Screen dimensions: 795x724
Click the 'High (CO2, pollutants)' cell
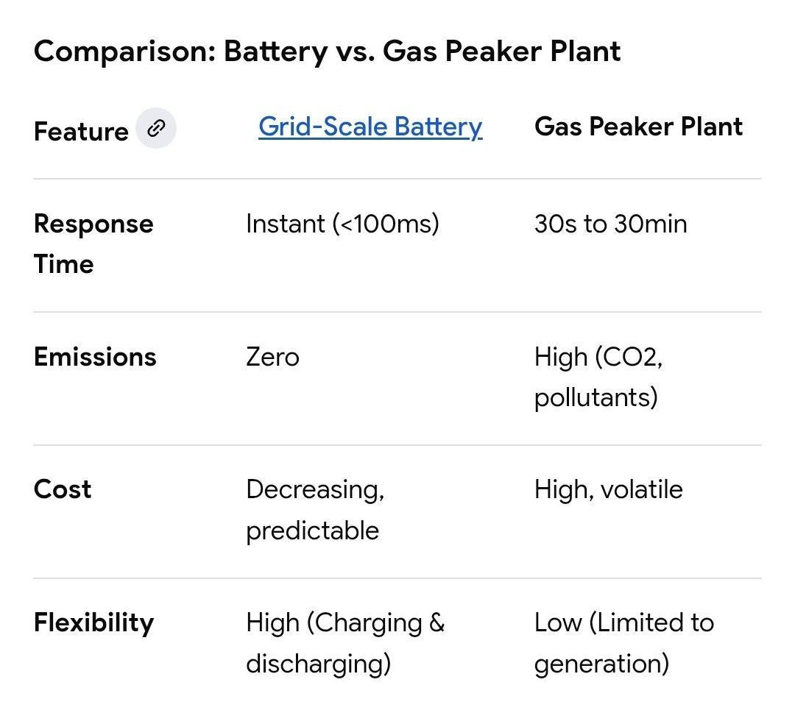tap(598, 377)
